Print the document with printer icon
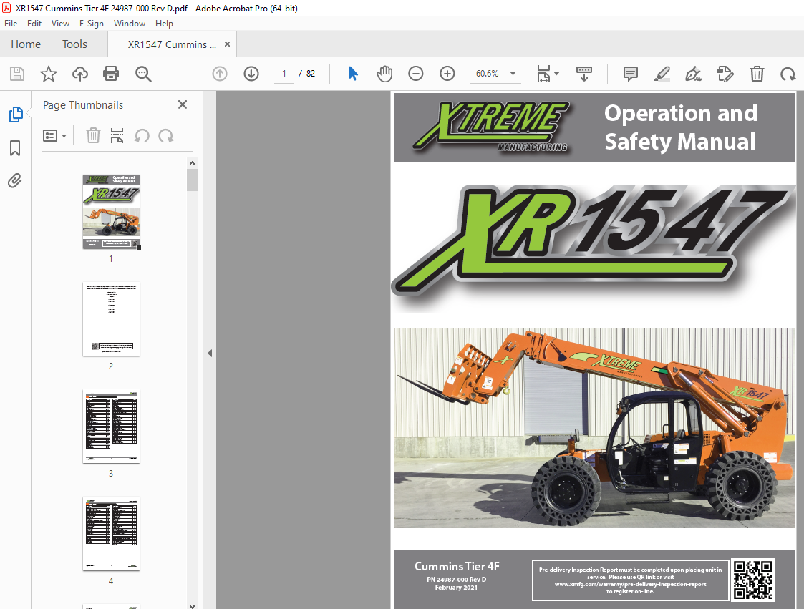The height and width of the screenshot is (609, 804). tap(111, 74)
